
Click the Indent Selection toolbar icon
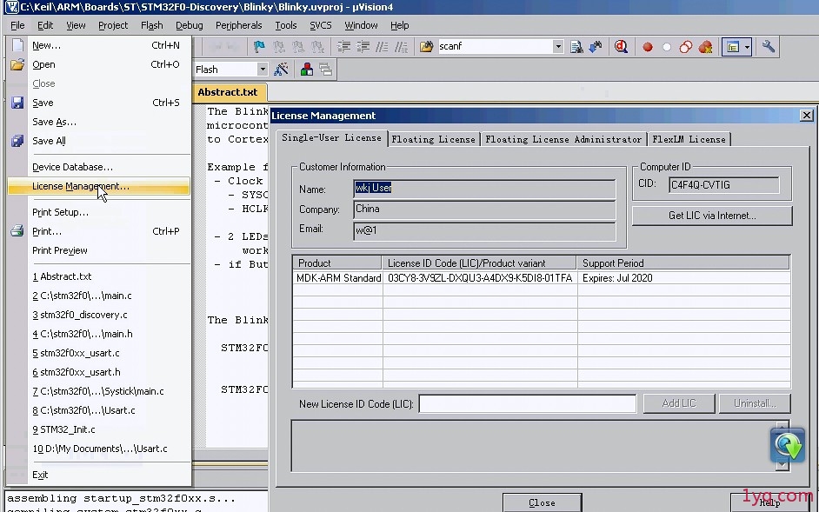pos(343,46)
